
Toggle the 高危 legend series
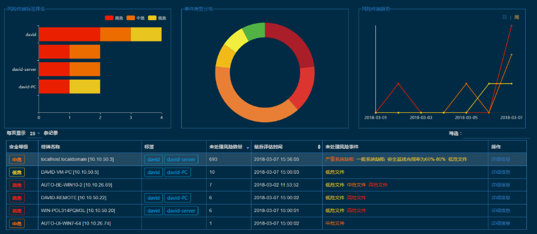coord(114,18)
